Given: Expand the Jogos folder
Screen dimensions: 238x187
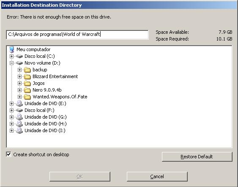Looking at the screenshot, I should click(19, 83).
